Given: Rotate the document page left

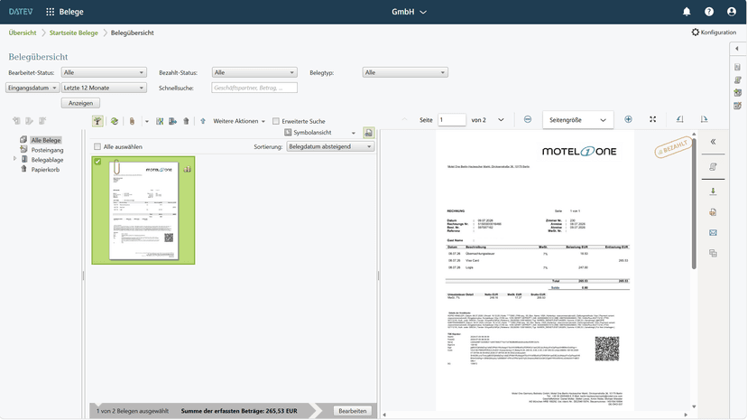Looking at the screenshot, I should [680, 119].
